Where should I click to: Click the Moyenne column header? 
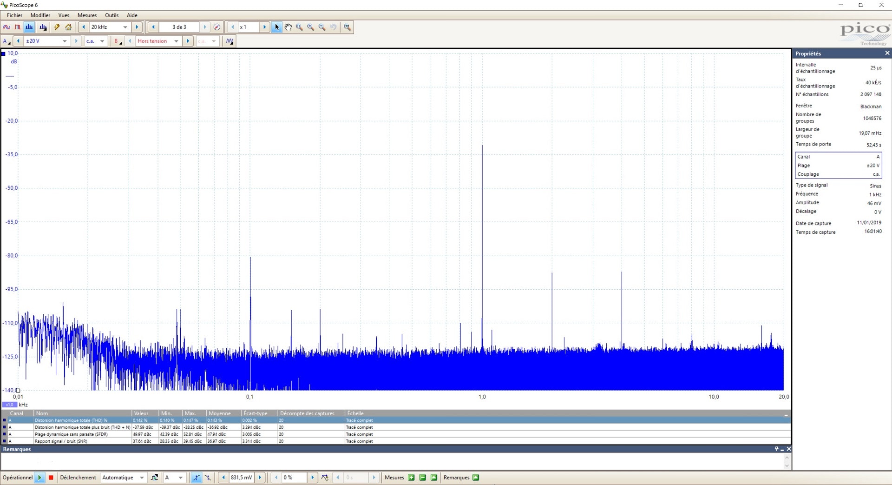[223, 413]
